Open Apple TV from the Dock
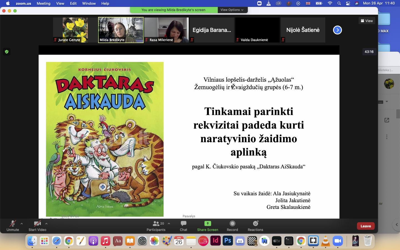 point(277,241)
